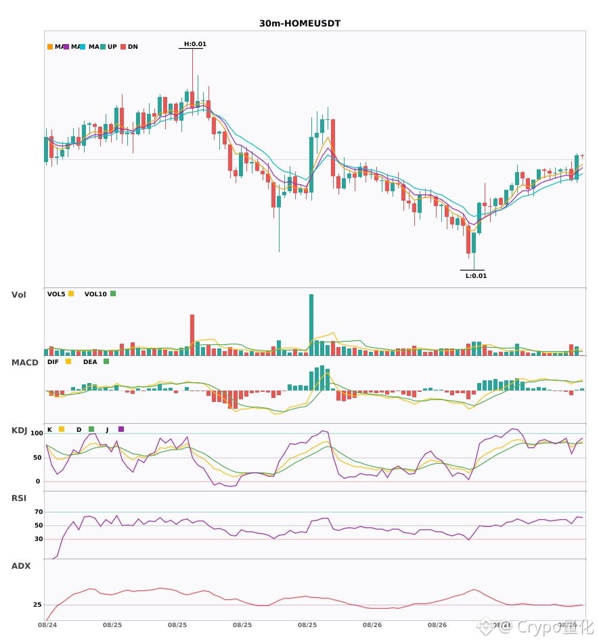Click the yellow DIF legend swatch

68,361
